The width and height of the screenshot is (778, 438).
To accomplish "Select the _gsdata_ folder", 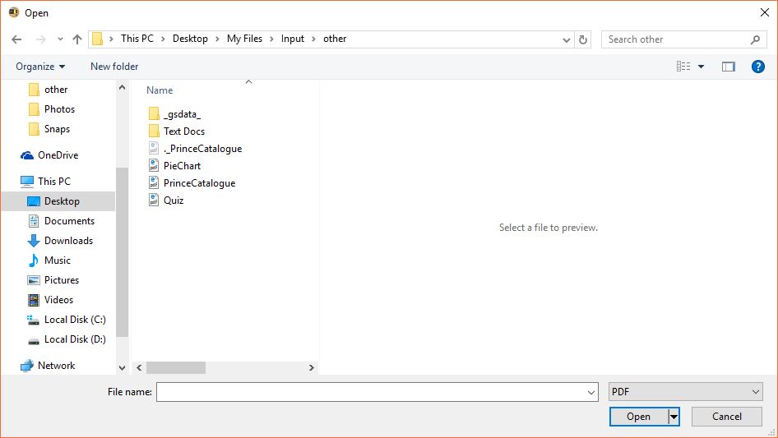I will [174, 114].
